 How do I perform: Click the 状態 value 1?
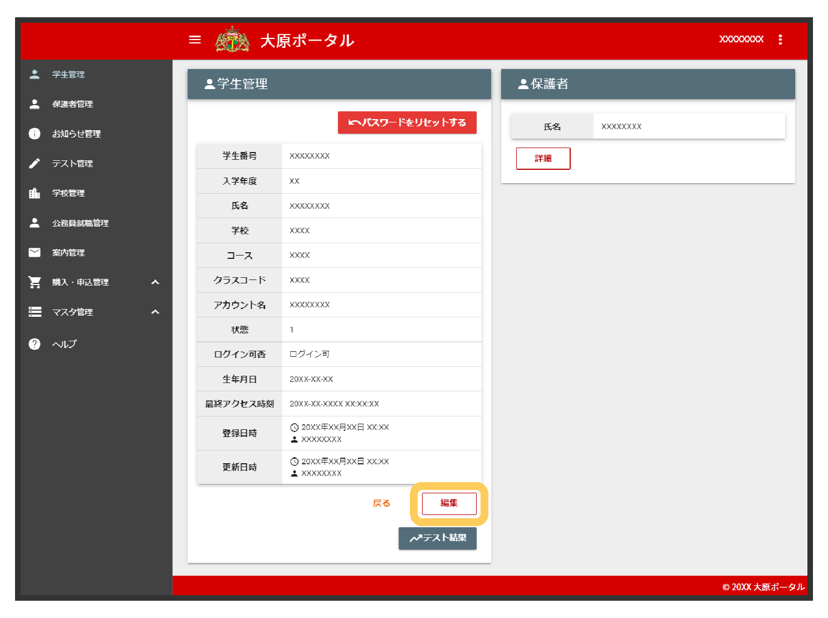(292, 330)
